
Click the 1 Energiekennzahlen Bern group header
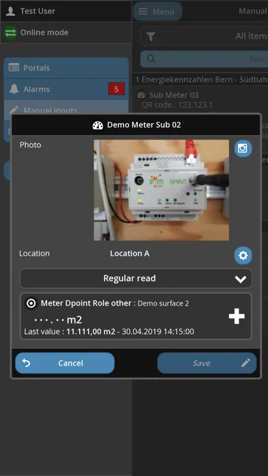(x=200, y=79)
